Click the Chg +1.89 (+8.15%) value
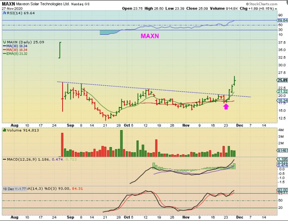288x221 pixels. [x=257, y=8]
